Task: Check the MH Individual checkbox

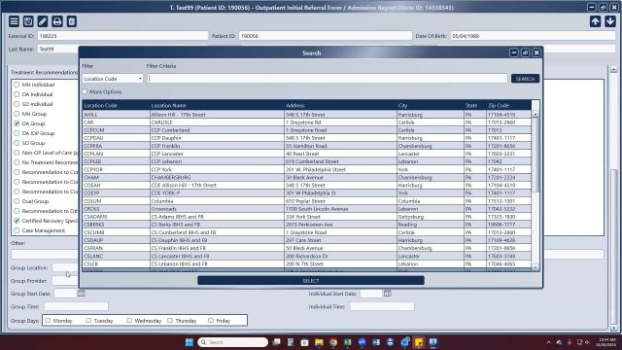Action: 17,85
